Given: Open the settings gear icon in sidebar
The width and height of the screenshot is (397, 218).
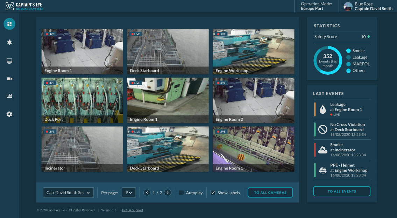Looking at the screenshot, I should 9,114.
